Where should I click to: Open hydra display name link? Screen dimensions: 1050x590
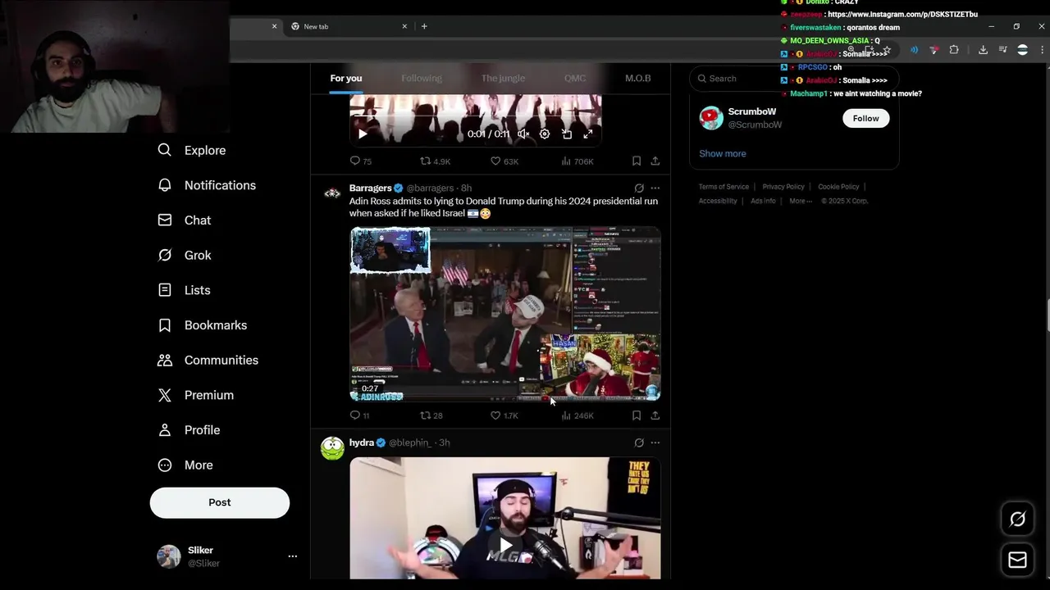point(362,442)
